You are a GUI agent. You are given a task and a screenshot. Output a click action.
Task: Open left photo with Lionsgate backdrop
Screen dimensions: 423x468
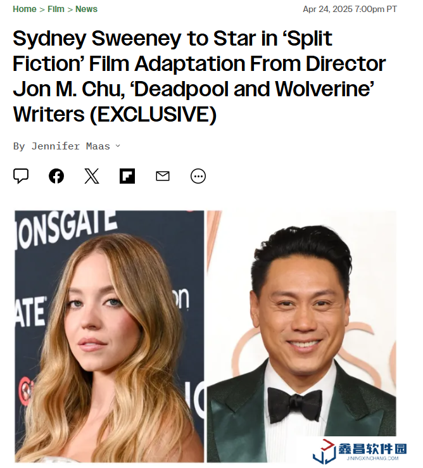pos(110,336)
